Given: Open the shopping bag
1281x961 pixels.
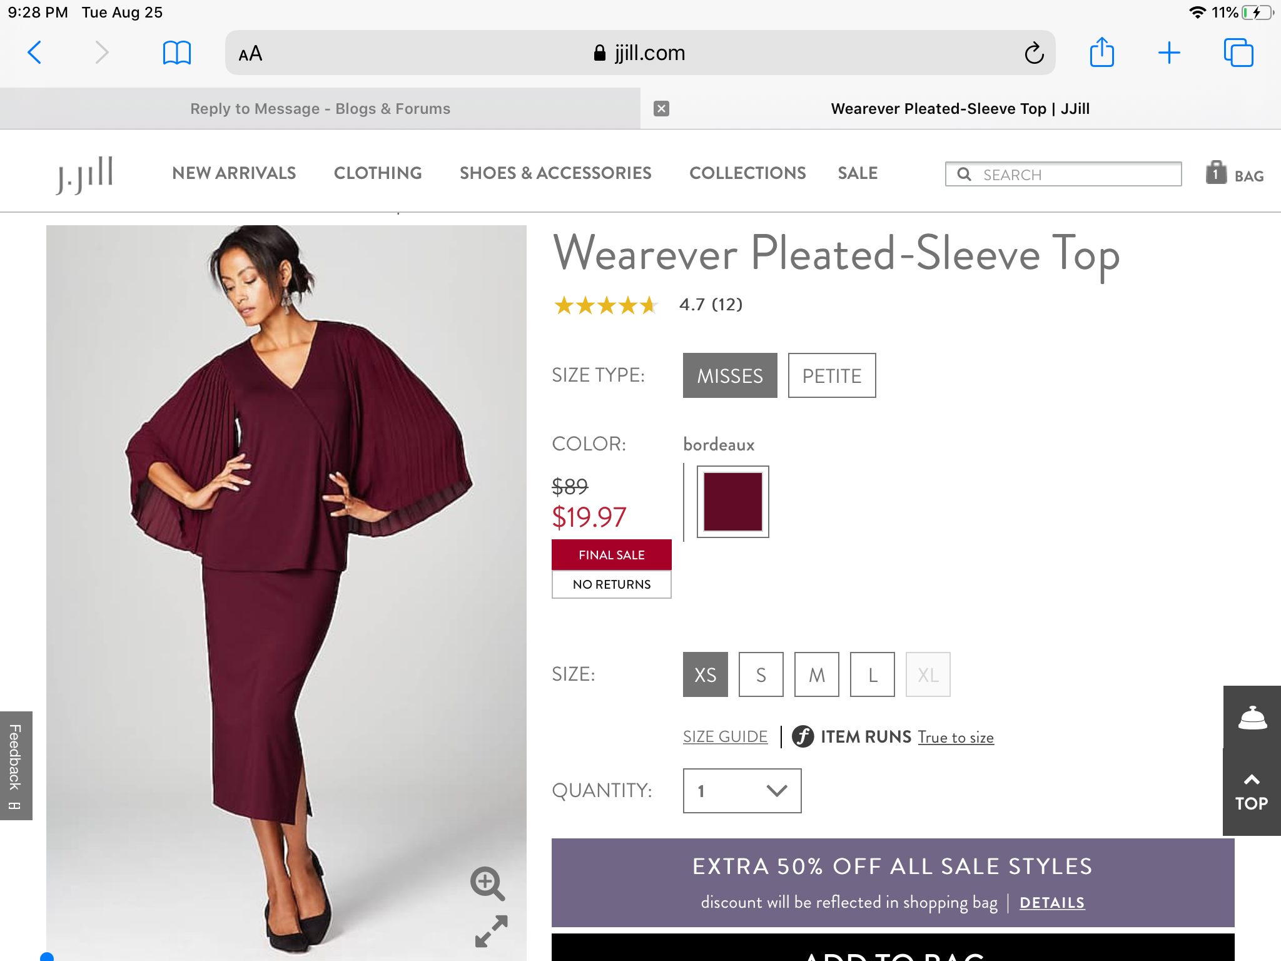Looking at the screenshot, I should 1234,174.
